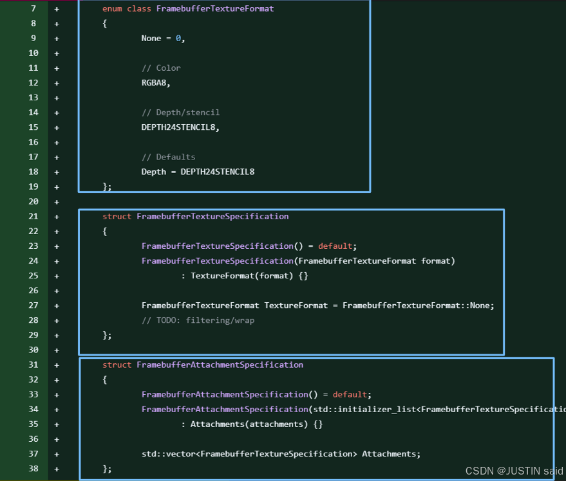Click line number 31 in the gutter
Image resolution: width=566 pixels, height=481 pixels.
pyautogui.click(x=33, y=365)
